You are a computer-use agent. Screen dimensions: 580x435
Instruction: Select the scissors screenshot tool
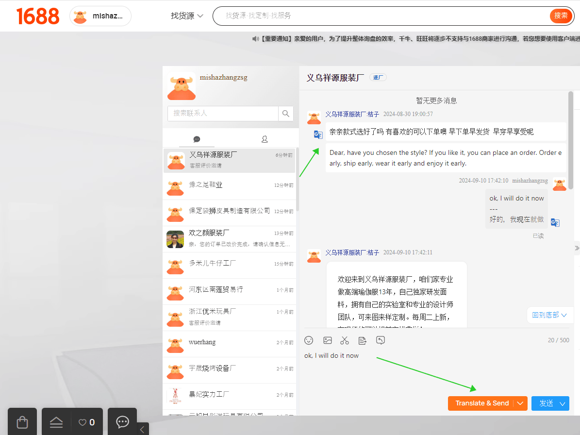tap(345, 340)
